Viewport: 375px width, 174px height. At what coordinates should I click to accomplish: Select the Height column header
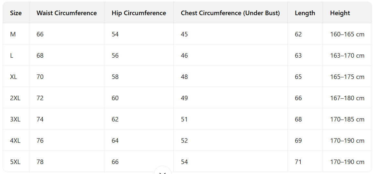click(340, 13)
